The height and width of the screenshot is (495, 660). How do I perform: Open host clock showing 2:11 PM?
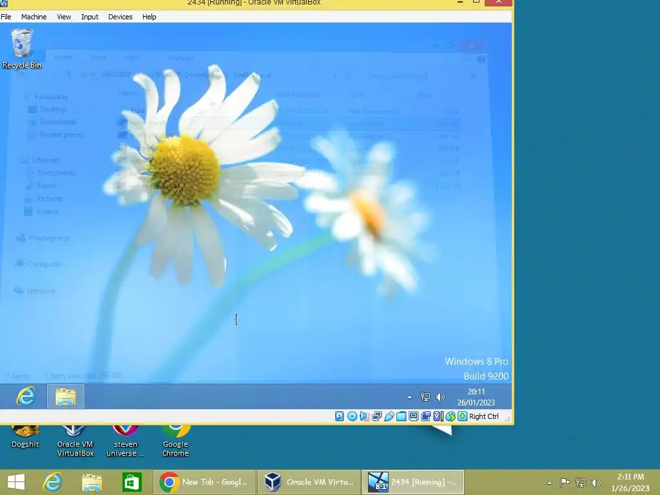point(630,482)
